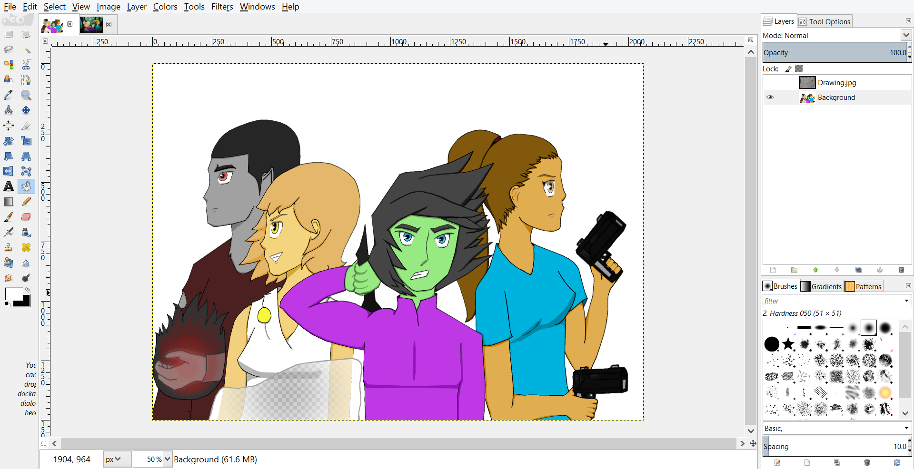Switch to the Tool Options tab
The width and height of the screenshot is (914, 469).
(x=825, y=21)
